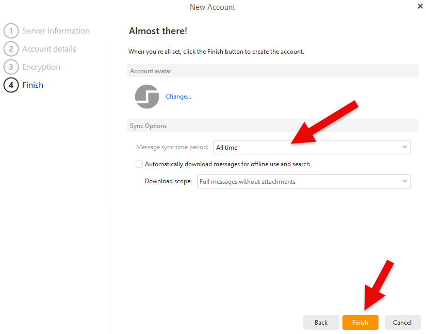Click the Cancel button

[402, 322]
